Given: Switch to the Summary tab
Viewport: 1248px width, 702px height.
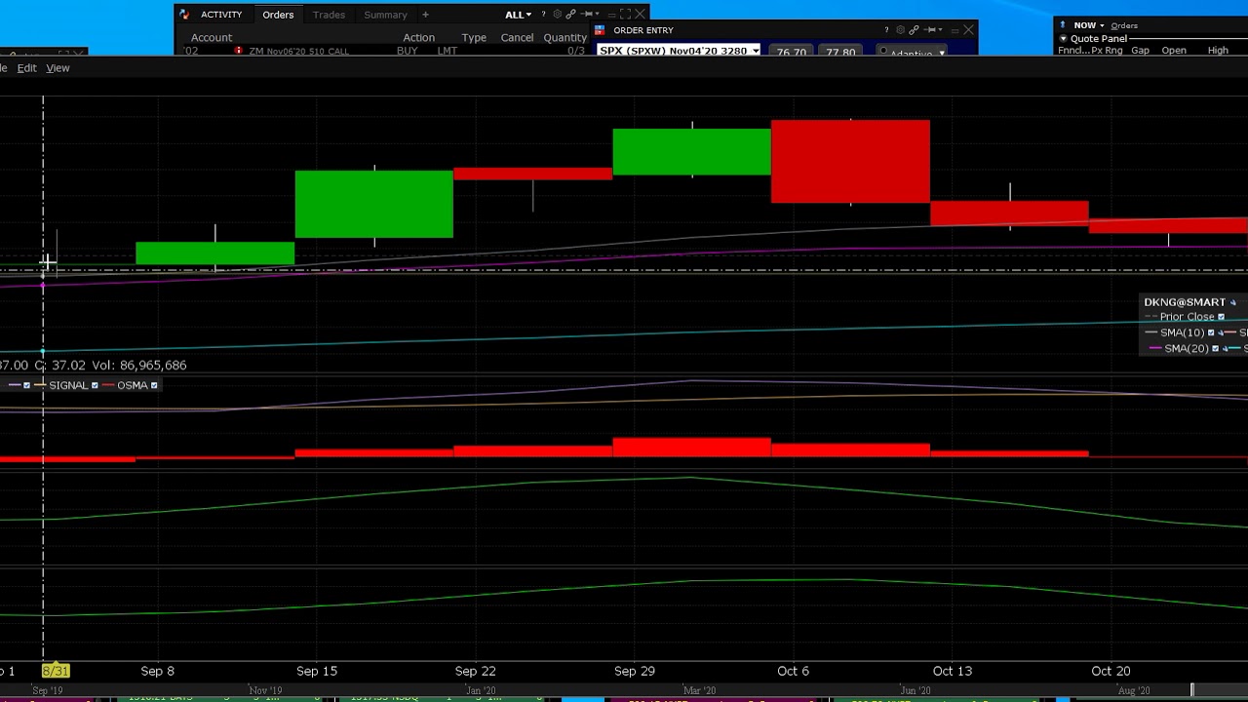Looking at the screenshot, I should pyautogui.click(x=385, y=15).
